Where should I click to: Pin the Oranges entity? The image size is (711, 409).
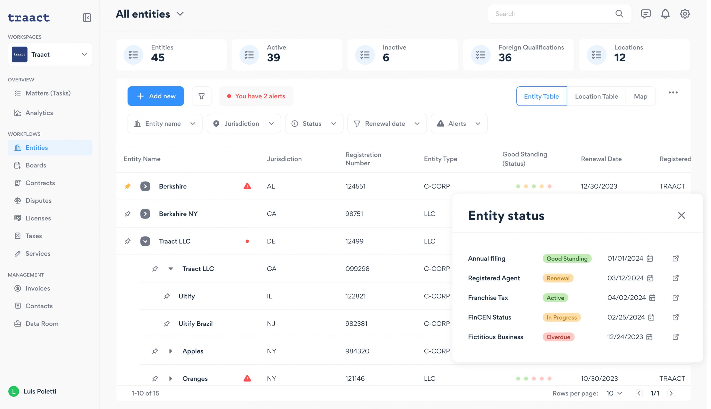155,378
